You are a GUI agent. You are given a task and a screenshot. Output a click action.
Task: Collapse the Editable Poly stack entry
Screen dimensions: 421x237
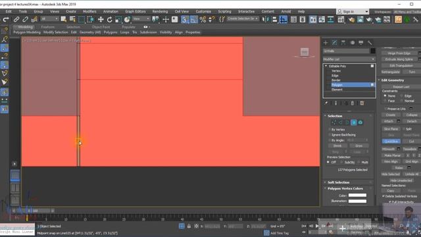[326, 66]
